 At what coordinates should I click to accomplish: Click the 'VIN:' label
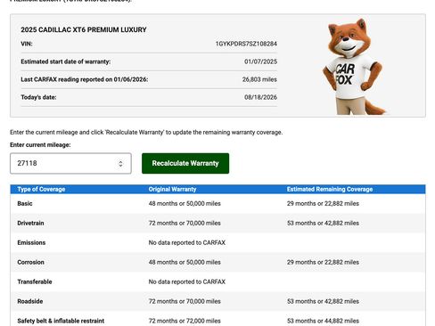pos(27,44)
